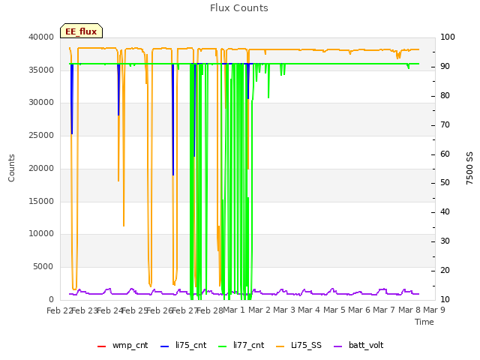Click the orange Li75_SS legend swatch
The width and height of the screenshot is (480, 360).
pyautogui.click(x=280, y=346)
